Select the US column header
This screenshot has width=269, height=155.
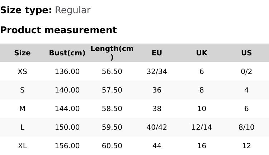246,53
